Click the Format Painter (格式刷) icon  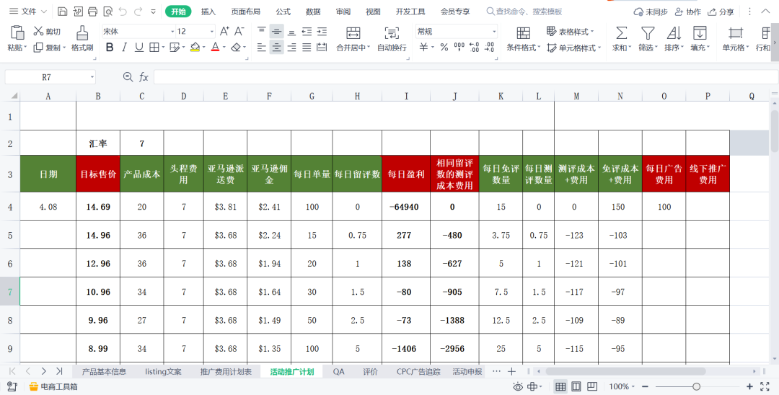coord(82,32)
